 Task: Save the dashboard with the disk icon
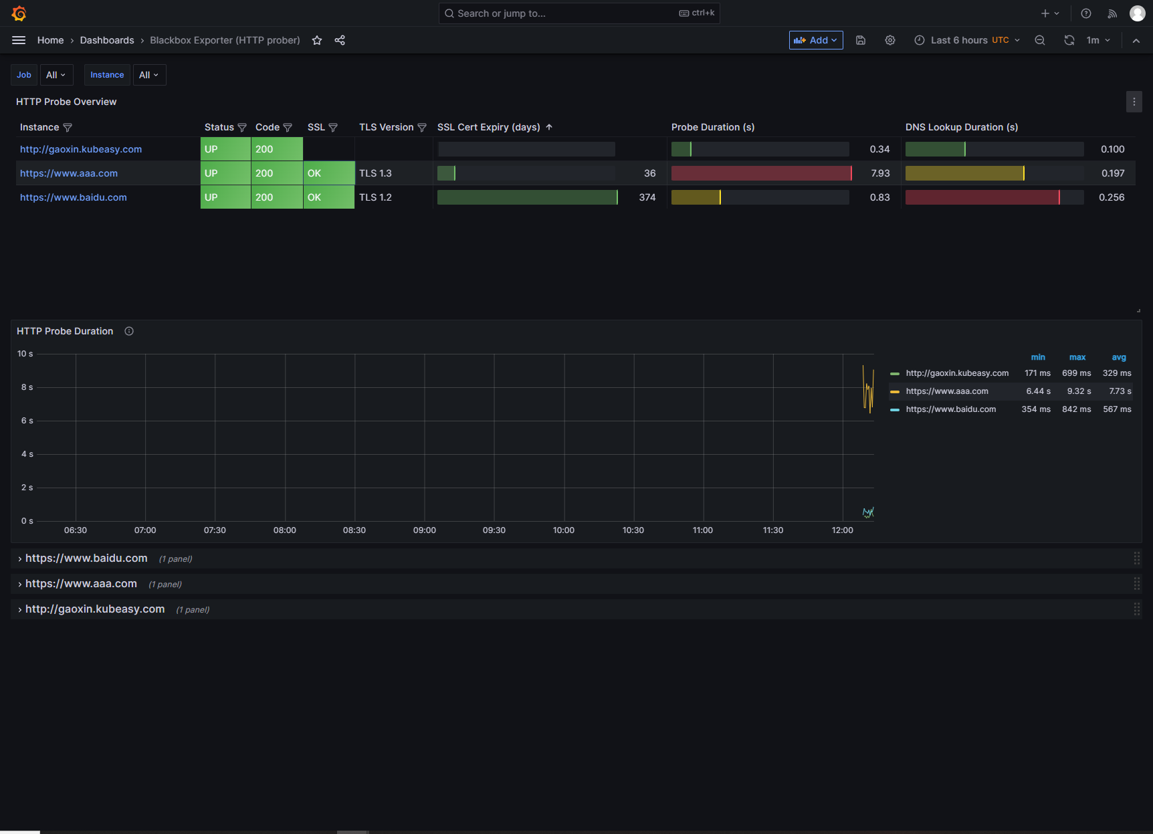[x=861, y=40]
